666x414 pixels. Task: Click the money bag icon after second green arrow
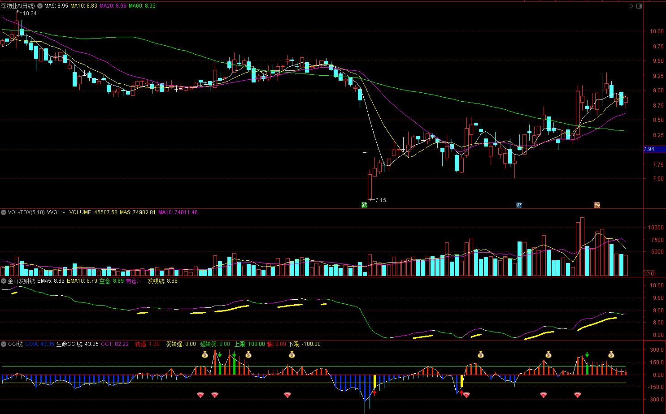click(248, 355)
